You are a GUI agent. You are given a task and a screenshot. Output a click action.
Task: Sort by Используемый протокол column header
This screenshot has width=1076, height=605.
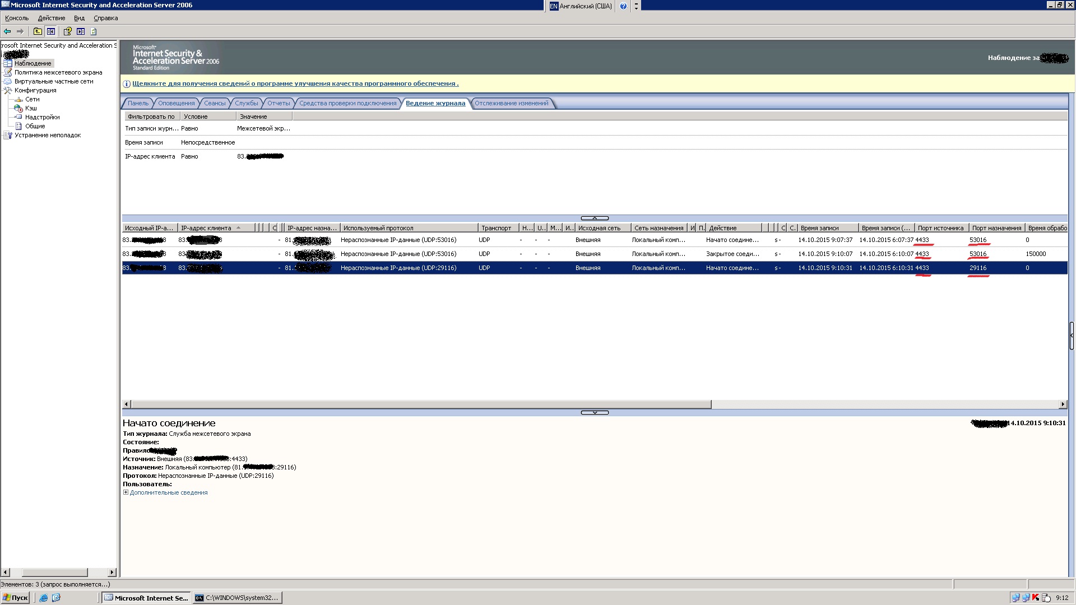(x=409, y=228)
